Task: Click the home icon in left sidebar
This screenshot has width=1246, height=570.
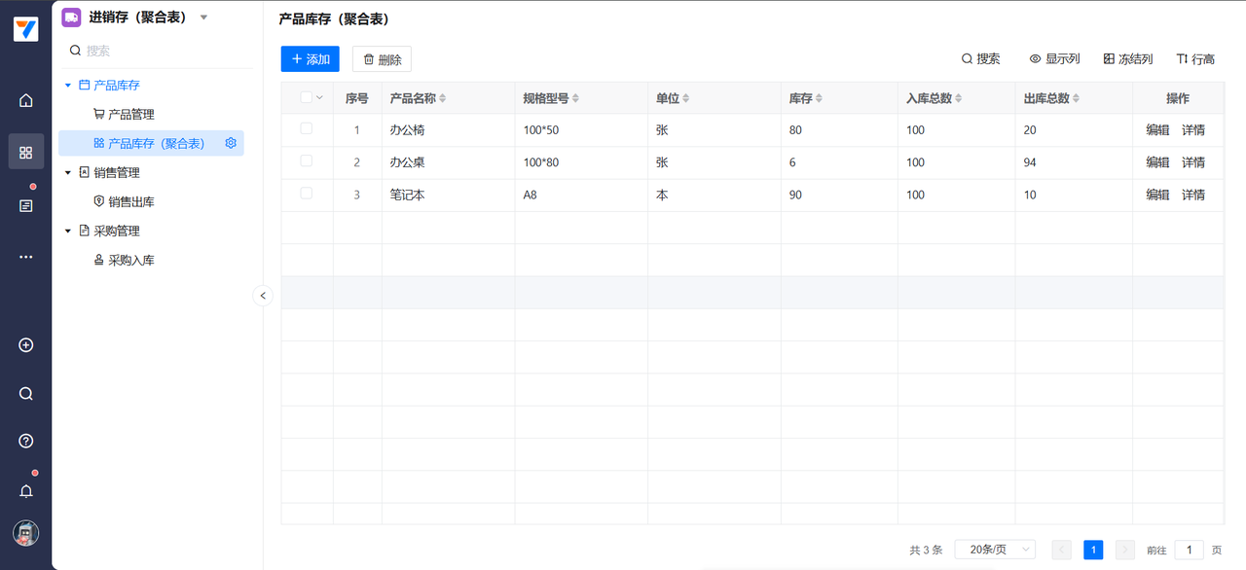Action: [x=26, y=100]
